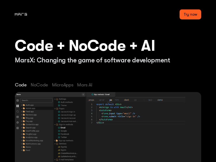Select the Twitter sign in method
The height and width of the screenshot is (162, 216).
click(64, 137)
